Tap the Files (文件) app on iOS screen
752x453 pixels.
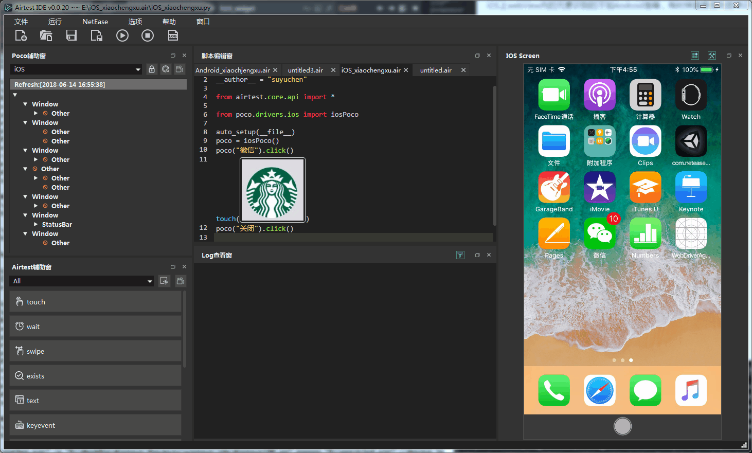(554, 141)
